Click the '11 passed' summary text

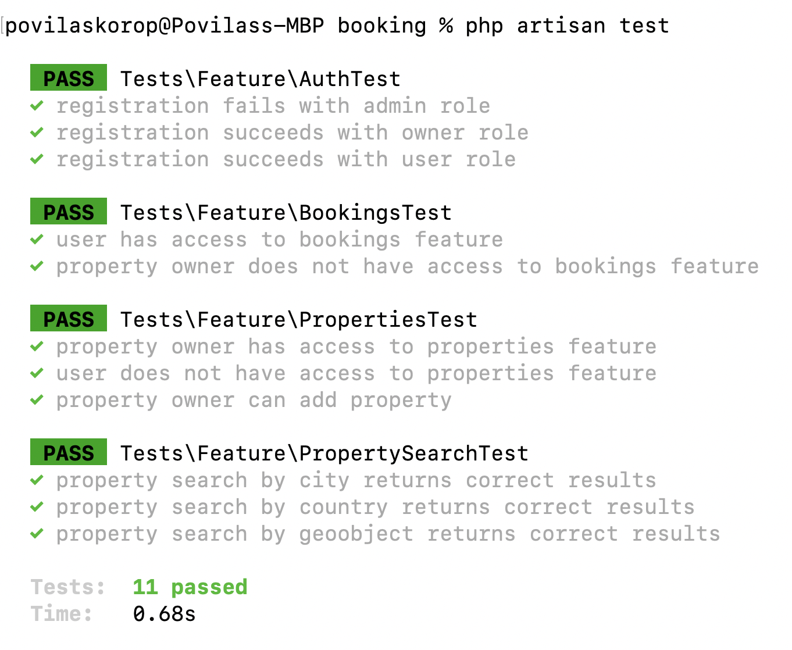tap(190, 587)
